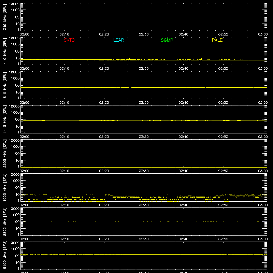Click the 02:10 tick label under the 245 MHz panel

(x=64, y=34)
